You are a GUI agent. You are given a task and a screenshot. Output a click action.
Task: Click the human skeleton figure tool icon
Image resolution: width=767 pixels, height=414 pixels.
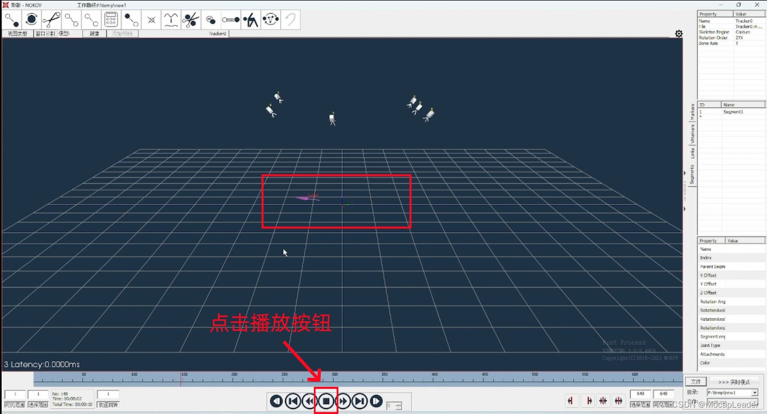click(250, 20)
